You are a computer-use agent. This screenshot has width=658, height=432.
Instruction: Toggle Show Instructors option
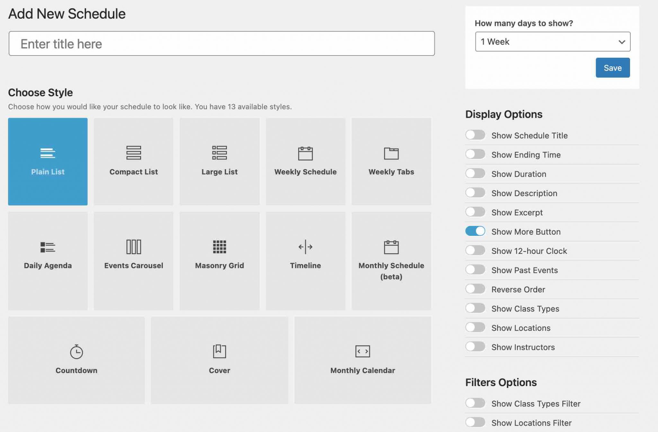pyautogui.click(x=475, y=347)
